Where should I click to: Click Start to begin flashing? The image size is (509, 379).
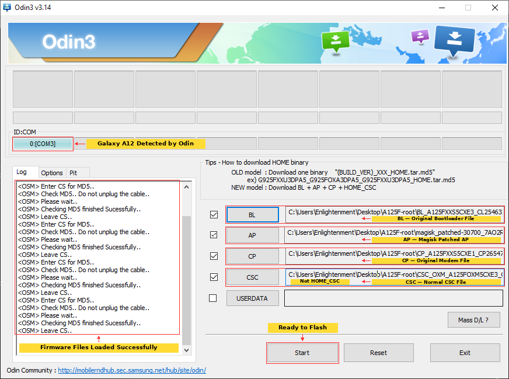coord(302,353)
